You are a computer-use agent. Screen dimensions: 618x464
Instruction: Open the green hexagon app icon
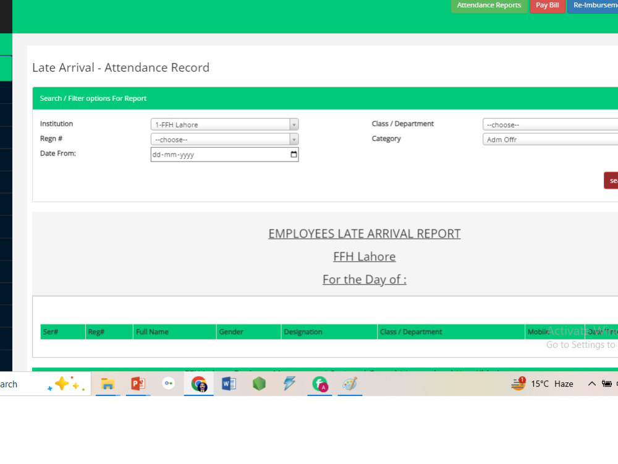(x=259, y=384)
